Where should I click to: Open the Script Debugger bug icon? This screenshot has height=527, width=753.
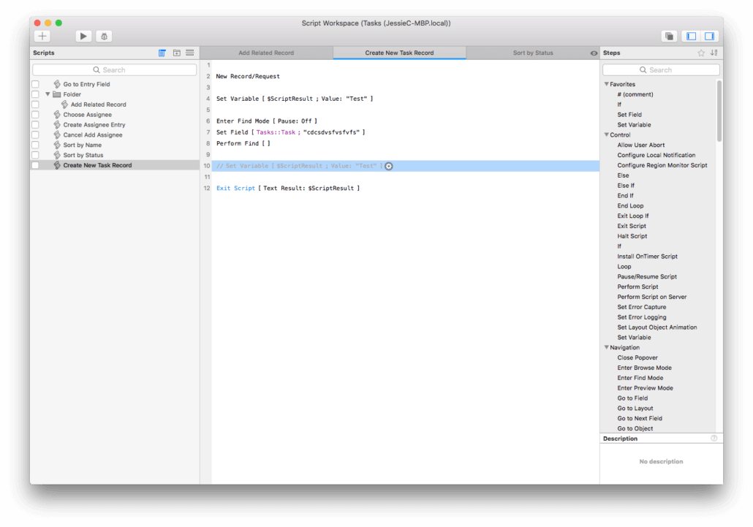click(x=105, y=36)
